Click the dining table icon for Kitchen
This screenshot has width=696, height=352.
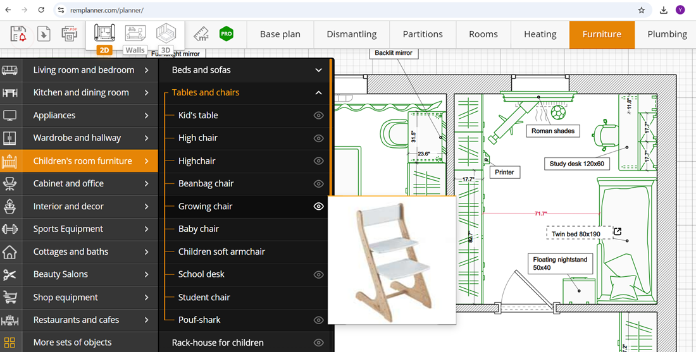click(9, 93)
